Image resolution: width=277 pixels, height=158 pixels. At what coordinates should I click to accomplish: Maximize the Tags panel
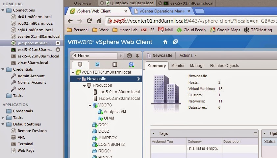click(255, 133)
